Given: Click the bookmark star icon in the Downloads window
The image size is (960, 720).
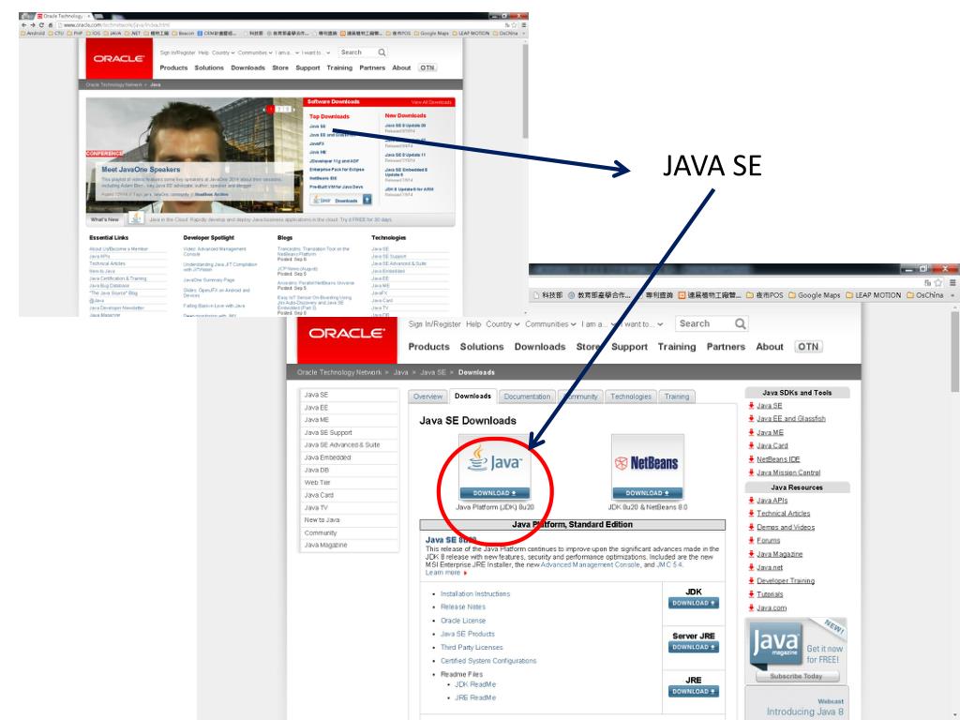Looking at the screenshot, I should pos(937,283).
